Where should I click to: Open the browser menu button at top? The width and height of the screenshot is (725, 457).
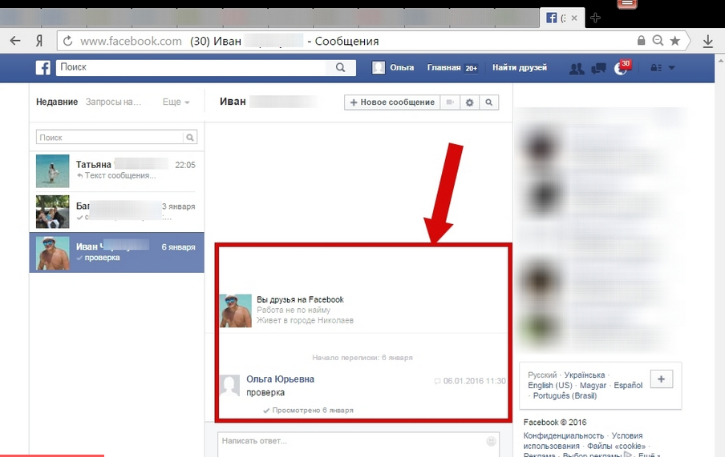(627, 4)
